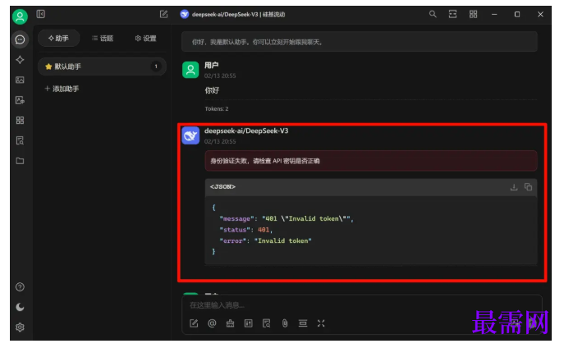Click the clear context icon in input toolbar
The image size is (564, 348).
(x=303, y=323)
